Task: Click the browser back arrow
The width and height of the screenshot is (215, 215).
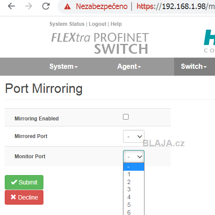Action: click(11, 6)
